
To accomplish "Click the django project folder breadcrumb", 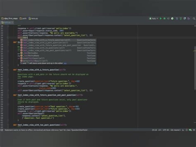I will 10,19.
